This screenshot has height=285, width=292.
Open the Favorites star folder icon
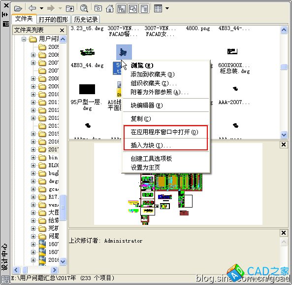[x=98, y=8]
